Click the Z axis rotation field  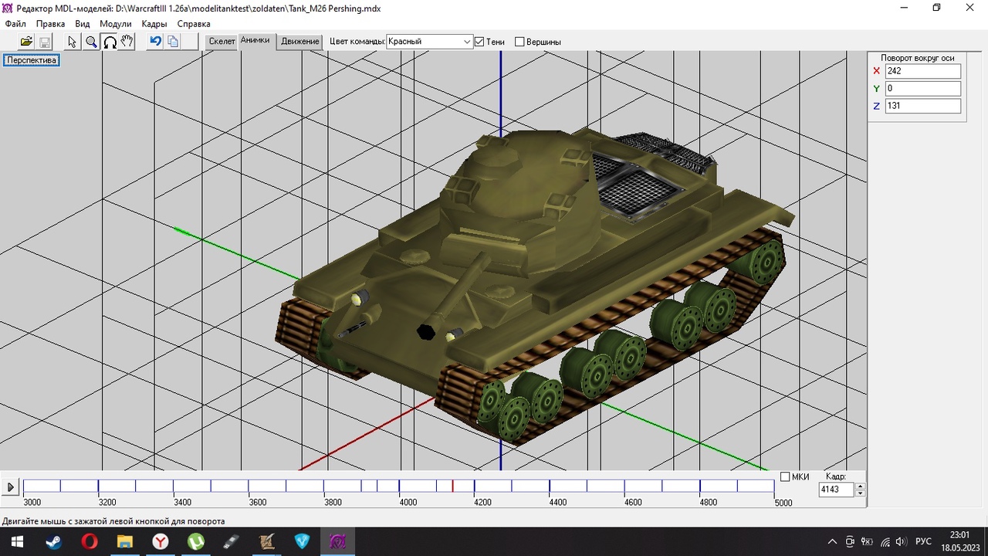click(922, 106)
